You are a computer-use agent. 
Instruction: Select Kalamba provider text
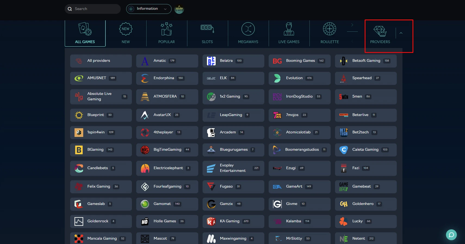point(293,221)
